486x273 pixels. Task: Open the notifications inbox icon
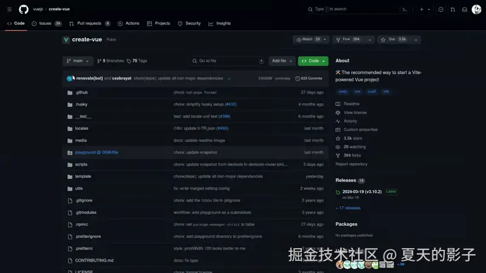tap(465, 9)
